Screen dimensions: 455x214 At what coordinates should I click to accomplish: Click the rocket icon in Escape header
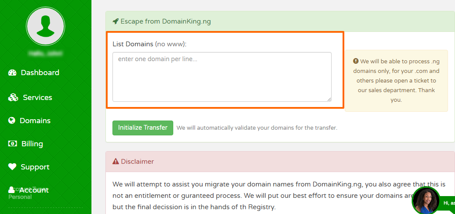pyautogui.click(x=115, y=21)
